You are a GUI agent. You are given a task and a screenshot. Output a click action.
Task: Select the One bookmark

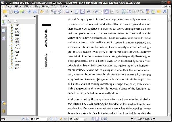coord(17,42)
